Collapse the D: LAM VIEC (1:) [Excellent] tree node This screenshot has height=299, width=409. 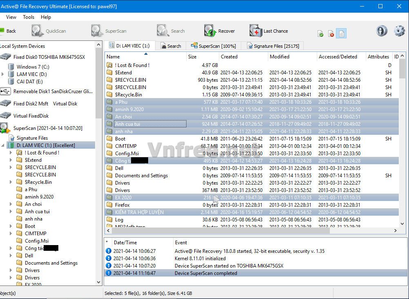[x=3, y=145]
